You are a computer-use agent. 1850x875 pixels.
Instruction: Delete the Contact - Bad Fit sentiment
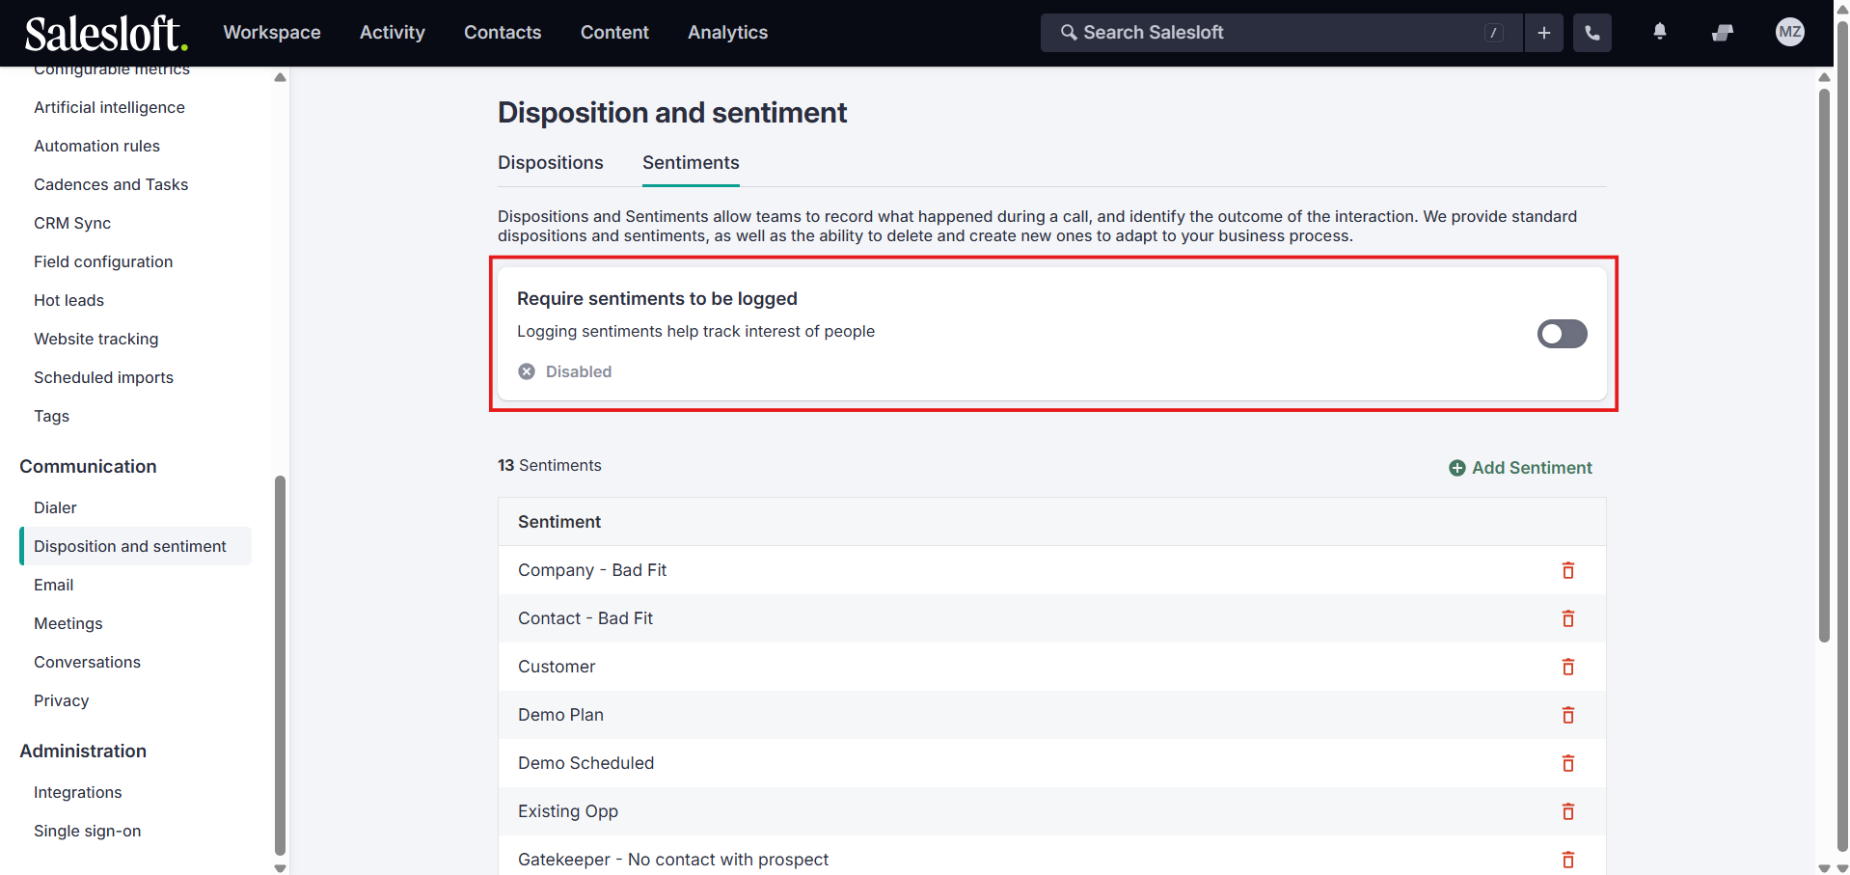1568,618
